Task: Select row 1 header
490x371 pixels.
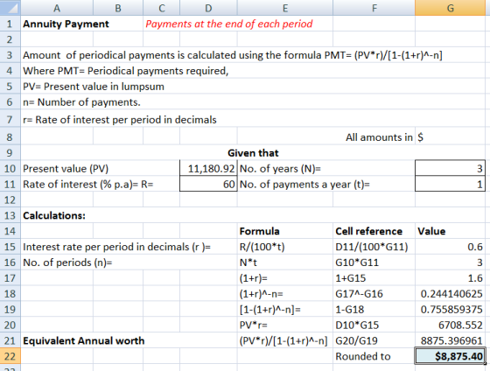Action: point(10,24)
